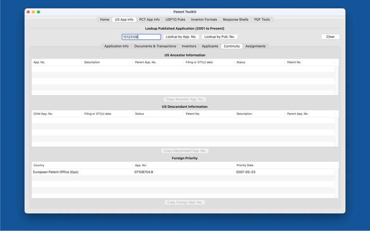Minimize the Patent Toolkit window
This screenshot has width=370, height=231.
point(33,12)
